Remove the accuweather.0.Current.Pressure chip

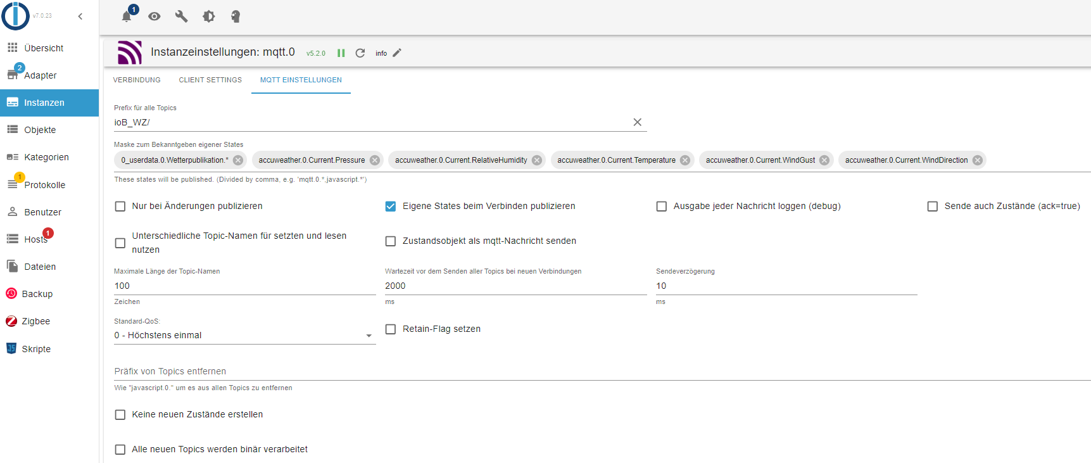pos(375,160)
